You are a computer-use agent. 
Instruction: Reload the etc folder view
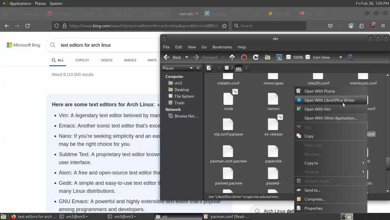pos(256,57)
